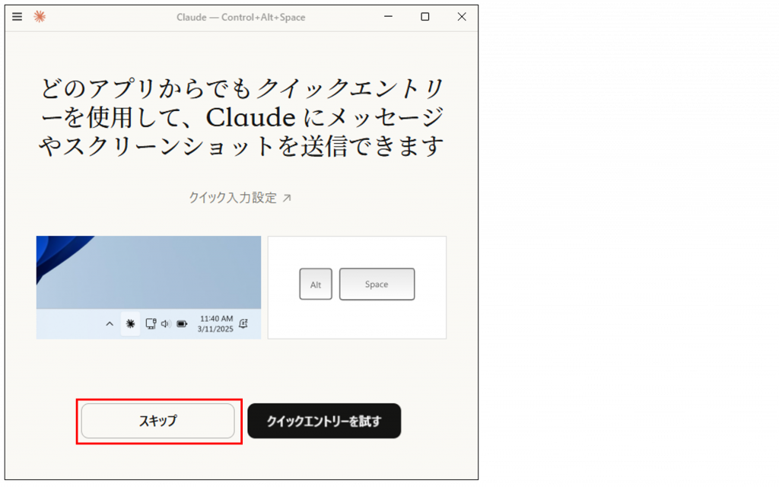Click the speaker volume icon in illustration
The height and width of the screenshot is (487, 779).
tap(165, 323)
